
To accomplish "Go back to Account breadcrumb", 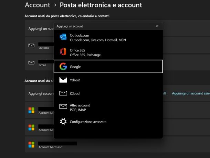I will pos(38,5).
